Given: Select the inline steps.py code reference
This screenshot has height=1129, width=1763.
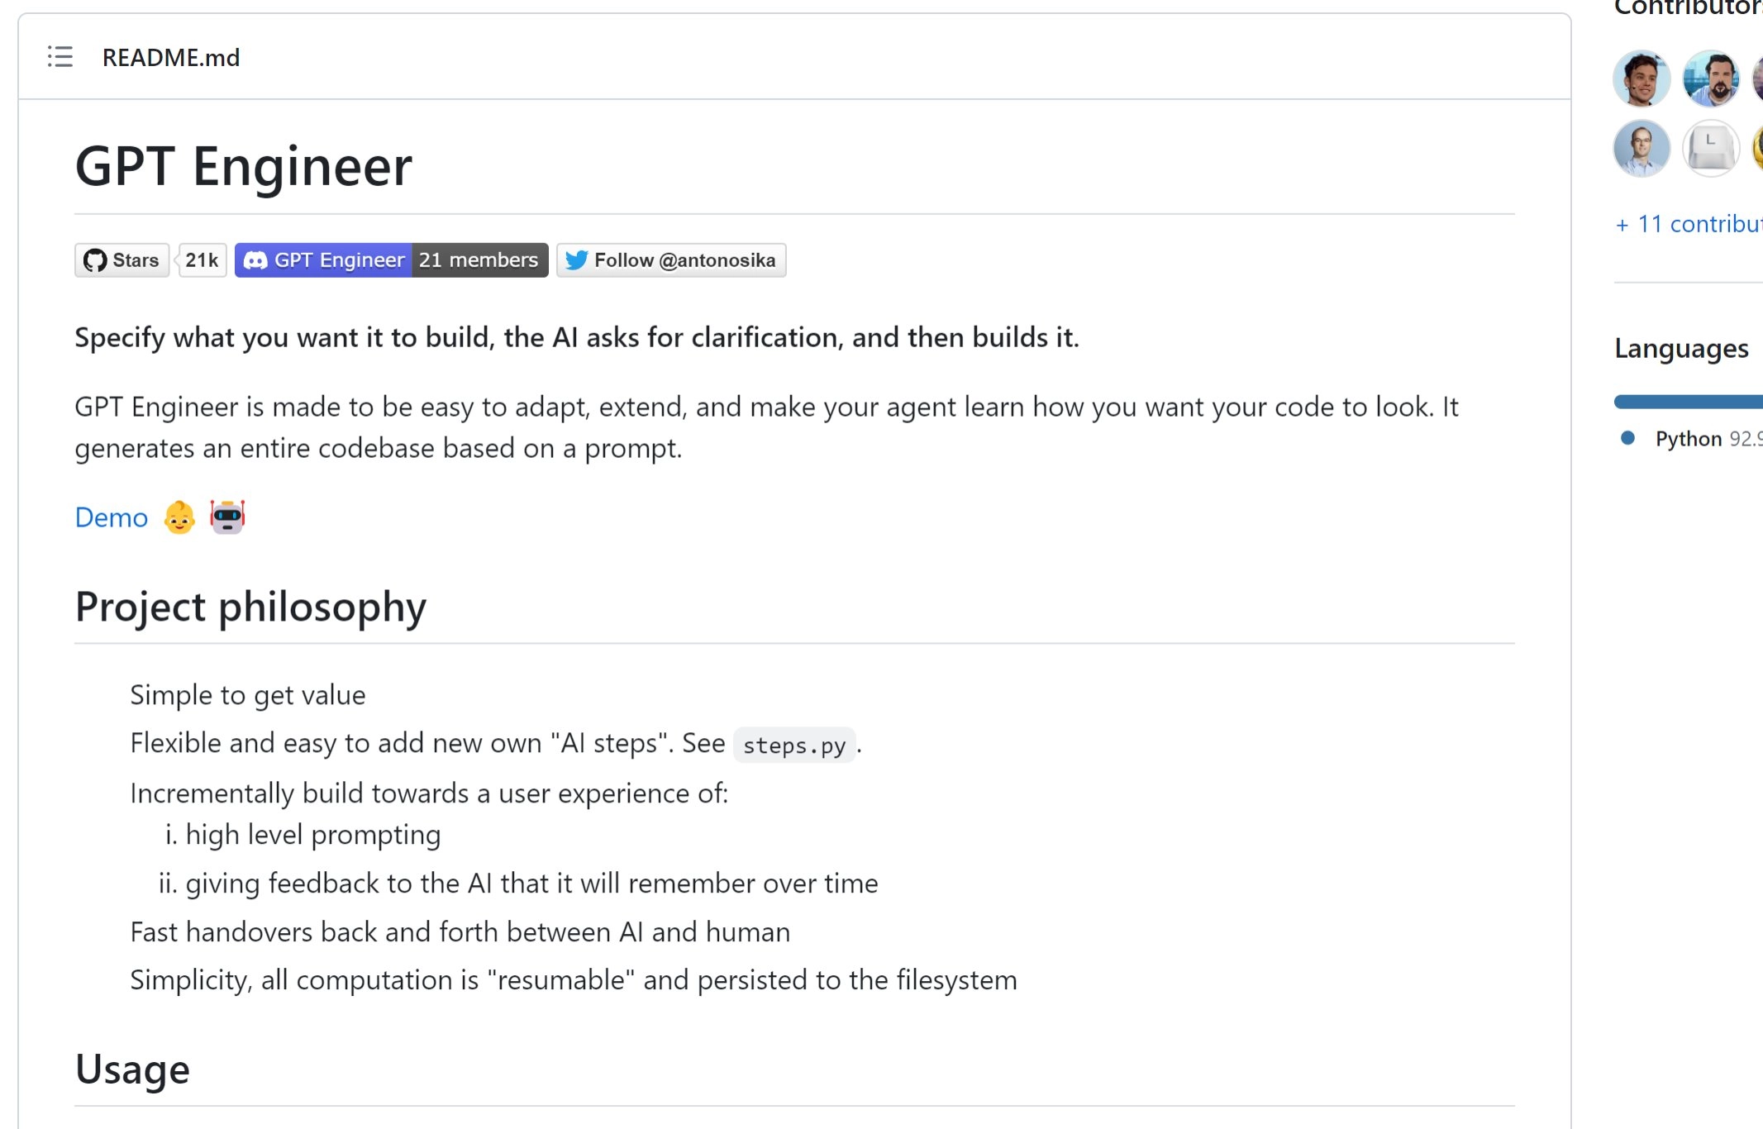Looking at the screenshot, I should [794, 745].
